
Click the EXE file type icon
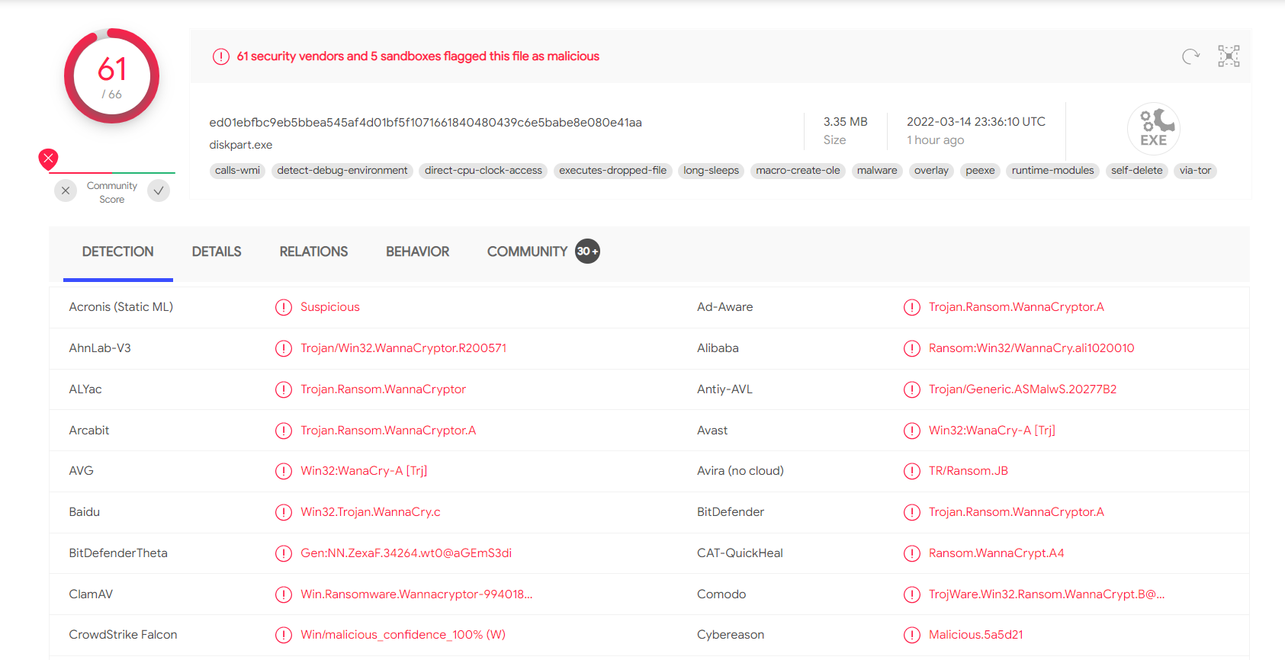[1153, 129]
